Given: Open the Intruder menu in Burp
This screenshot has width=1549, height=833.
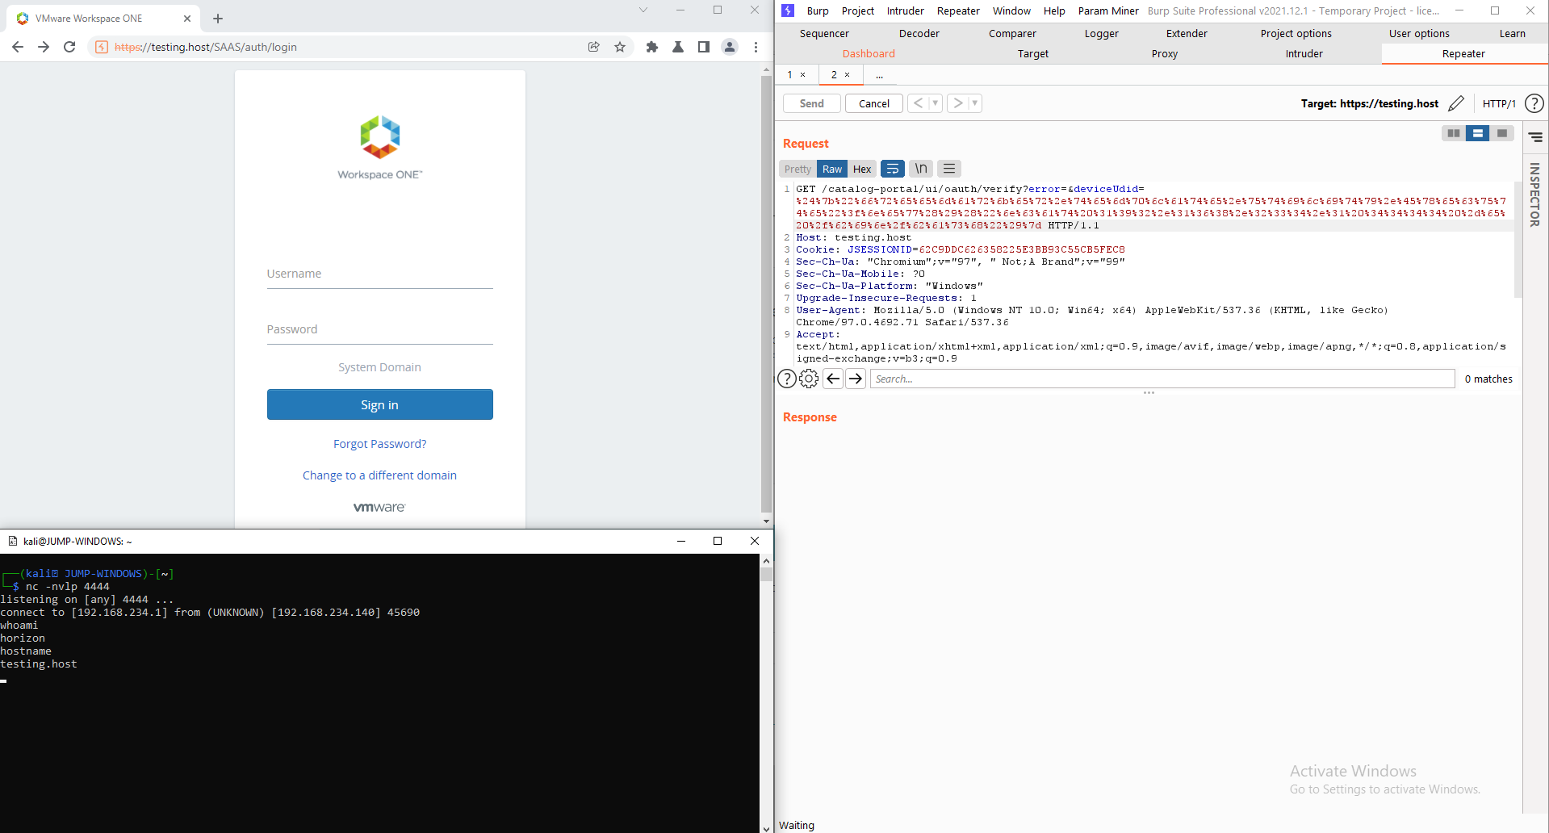Looking at the screenshot, I should click(905, 10).
